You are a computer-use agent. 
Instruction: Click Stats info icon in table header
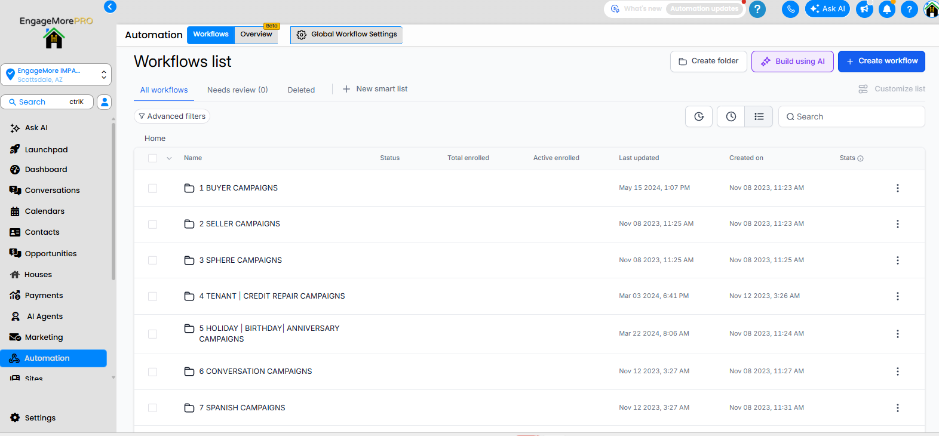click(860, 158)
